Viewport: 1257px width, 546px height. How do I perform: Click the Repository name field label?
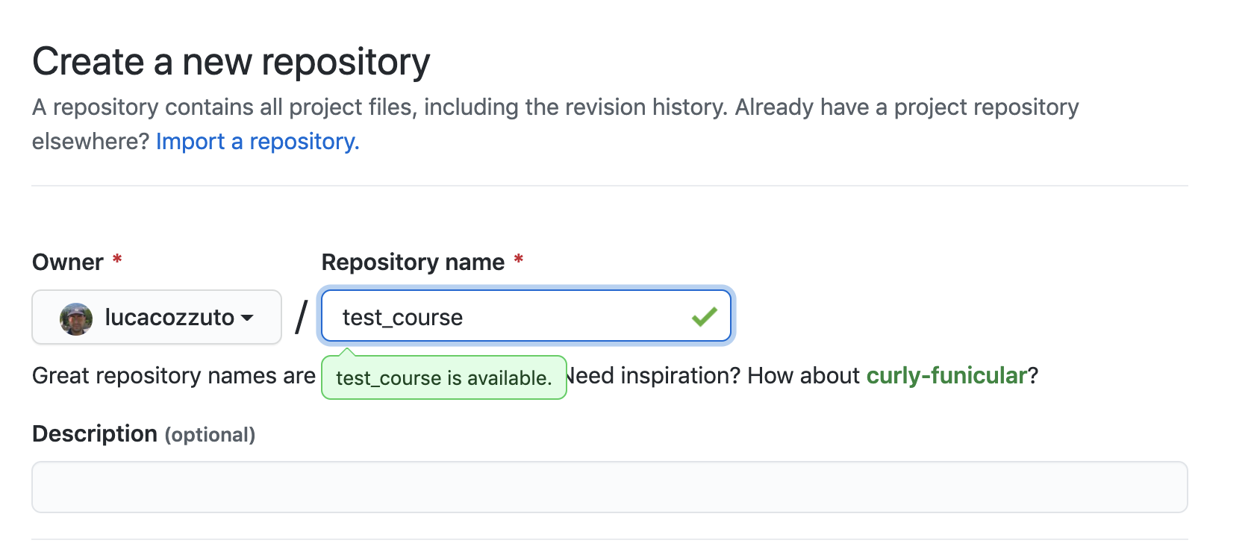pyautogui.click(x=413, y=263)
